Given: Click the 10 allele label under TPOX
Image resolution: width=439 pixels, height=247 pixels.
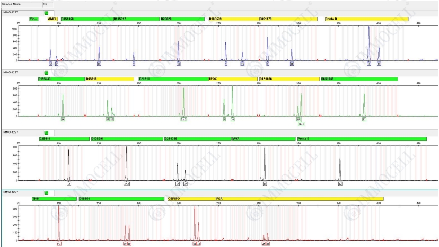Looking at the screenshot, I should tap(232, 119).
